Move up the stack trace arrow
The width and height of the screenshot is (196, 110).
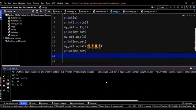pyautogui.click(x=8, y=72)
